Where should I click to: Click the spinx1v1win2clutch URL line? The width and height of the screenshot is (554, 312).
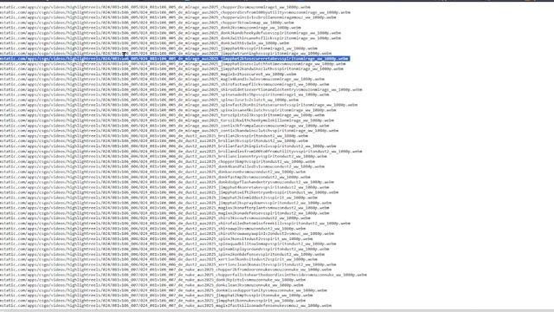pos(149,100)
